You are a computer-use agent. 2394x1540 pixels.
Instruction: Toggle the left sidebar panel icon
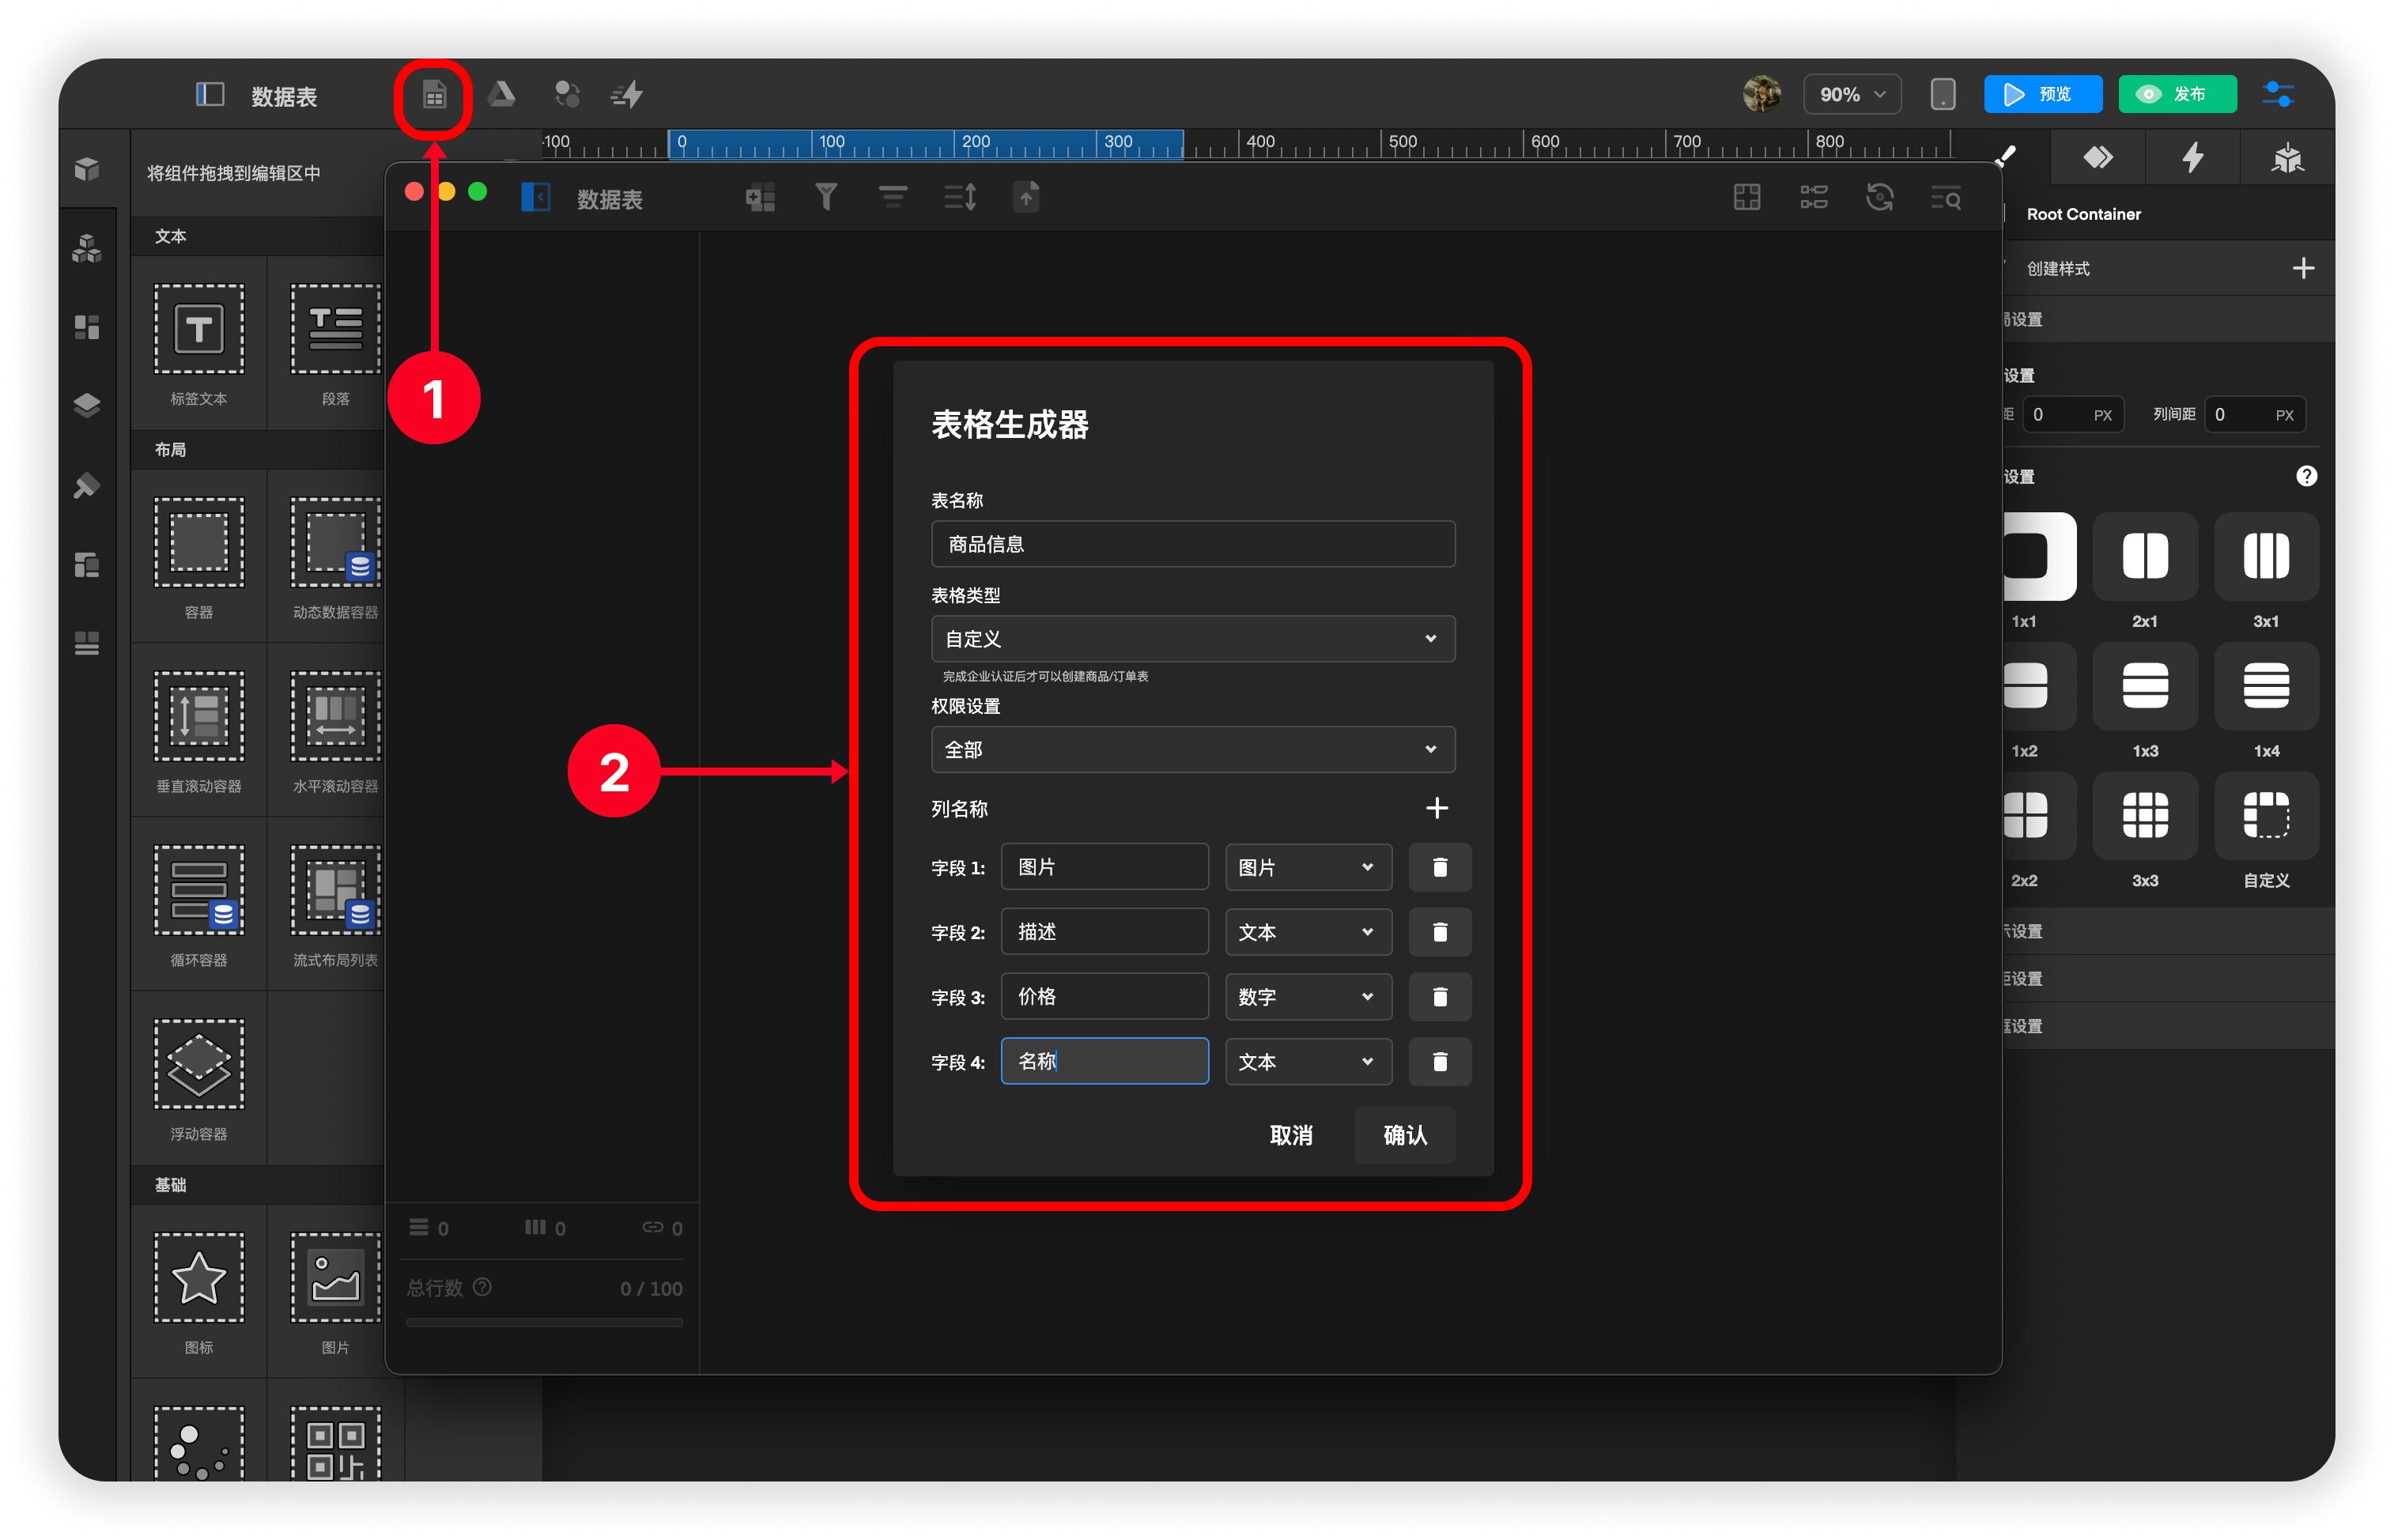point(209,95)
